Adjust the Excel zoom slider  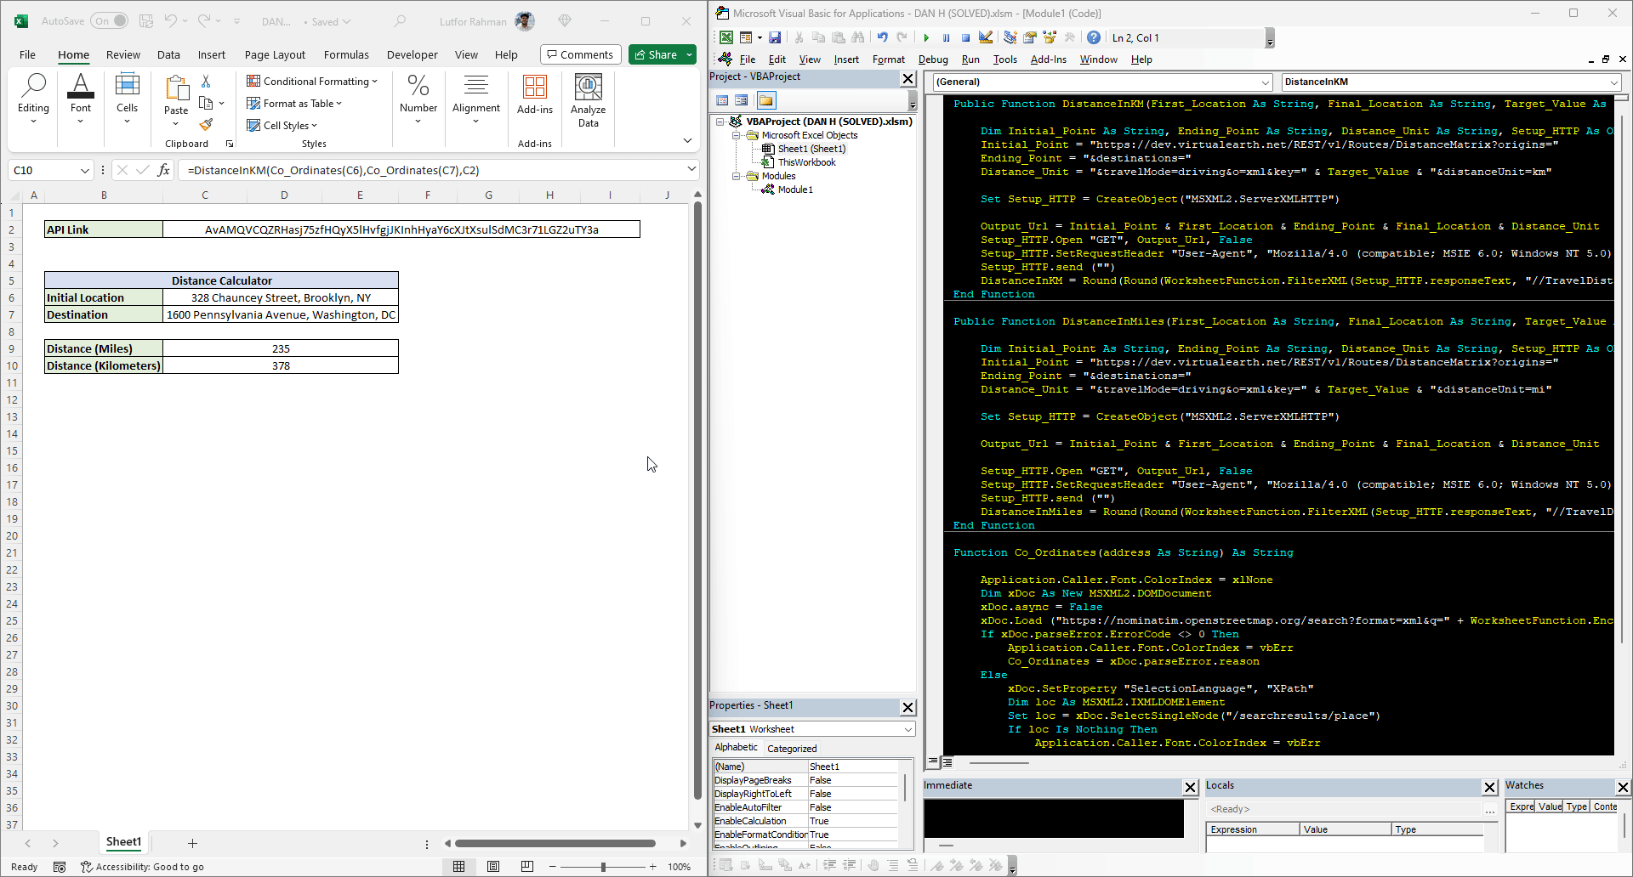coord(604,867)
